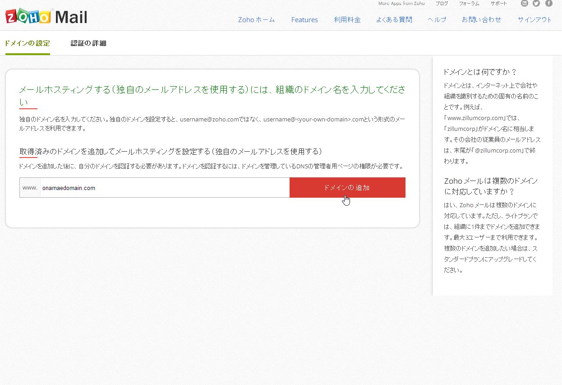The width and height of the screenshot is (562, 385).
Task: Click the ドメインの追加 button
Action: point(347,188)
